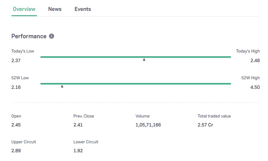This screenshot has height=161, width=268.
Task: Switch to the News tab
Action: (55, 9)
